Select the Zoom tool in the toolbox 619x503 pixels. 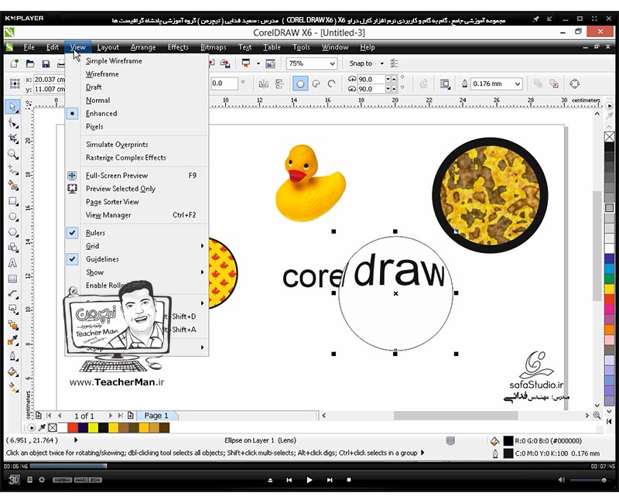(x=13, y=154)
